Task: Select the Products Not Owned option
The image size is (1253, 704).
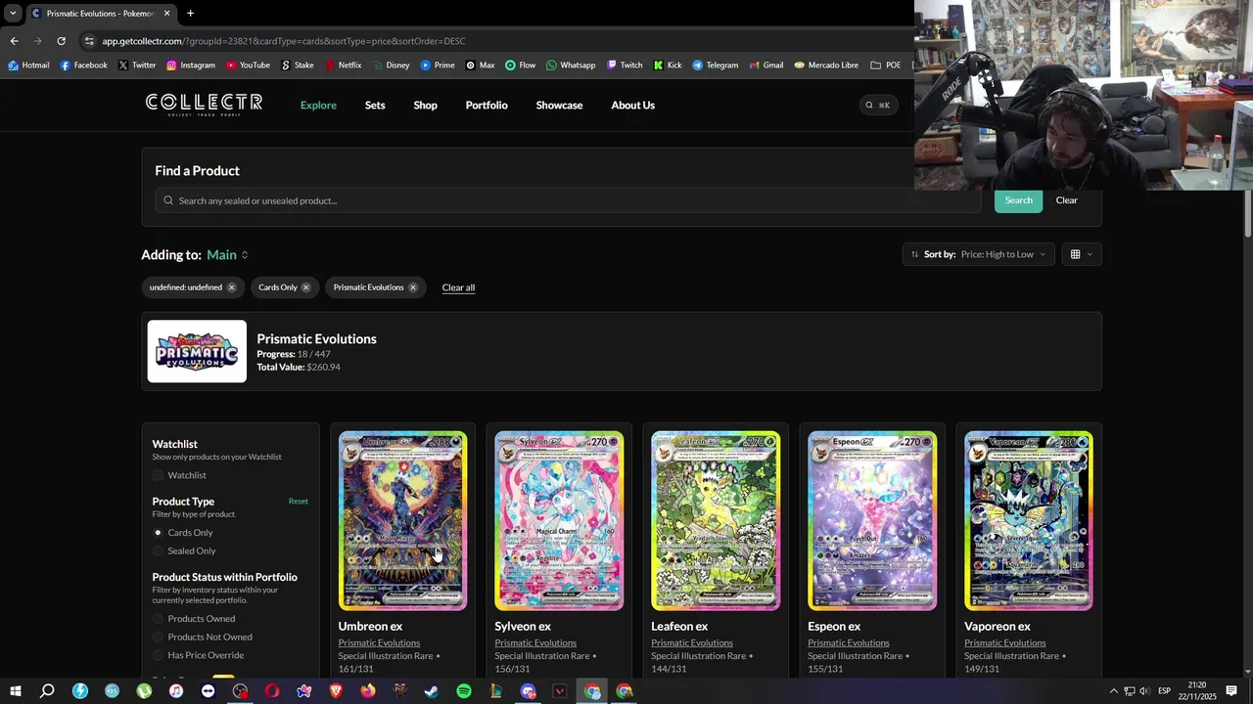Action: 158,638
